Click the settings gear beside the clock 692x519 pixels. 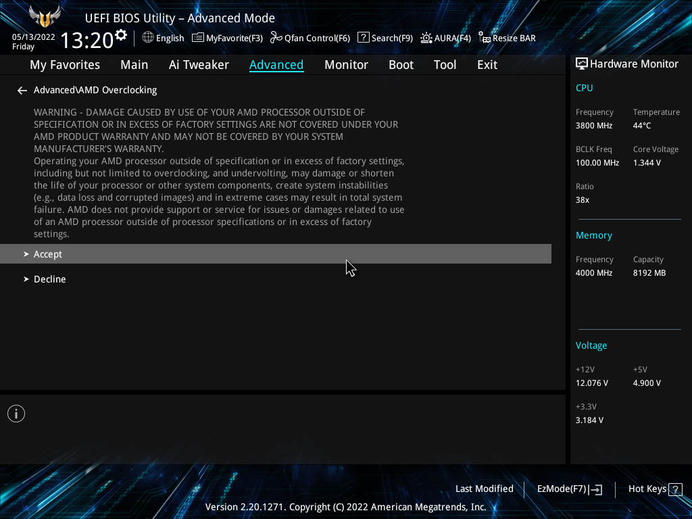point(121,34)
